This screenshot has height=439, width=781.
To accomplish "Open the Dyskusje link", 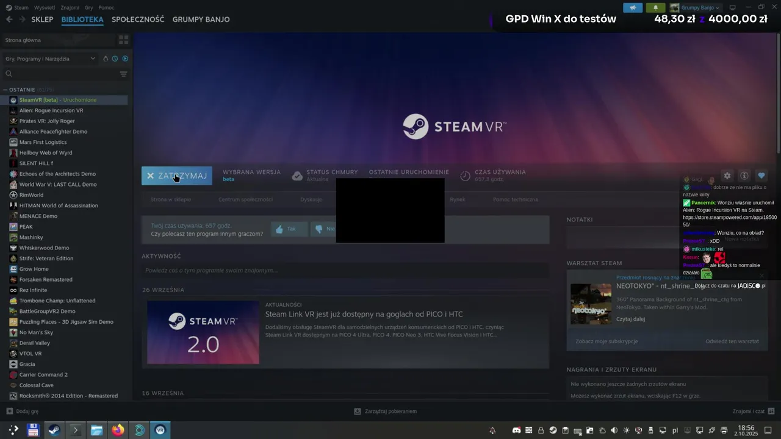I will pos(311,199).
